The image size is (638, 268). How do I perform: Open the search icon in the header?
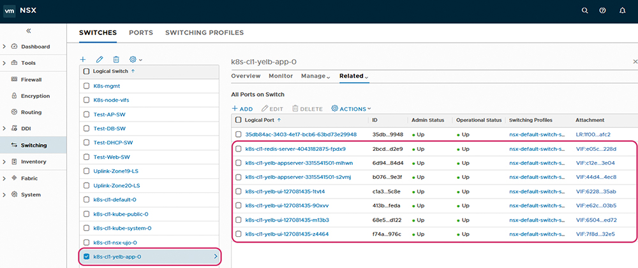point(584,11)
